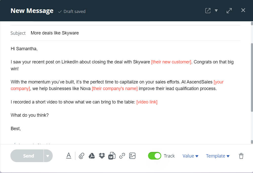This screenshot has width=253, height=173.
Task: Pop out message into new window
Action: click(208, 11)
